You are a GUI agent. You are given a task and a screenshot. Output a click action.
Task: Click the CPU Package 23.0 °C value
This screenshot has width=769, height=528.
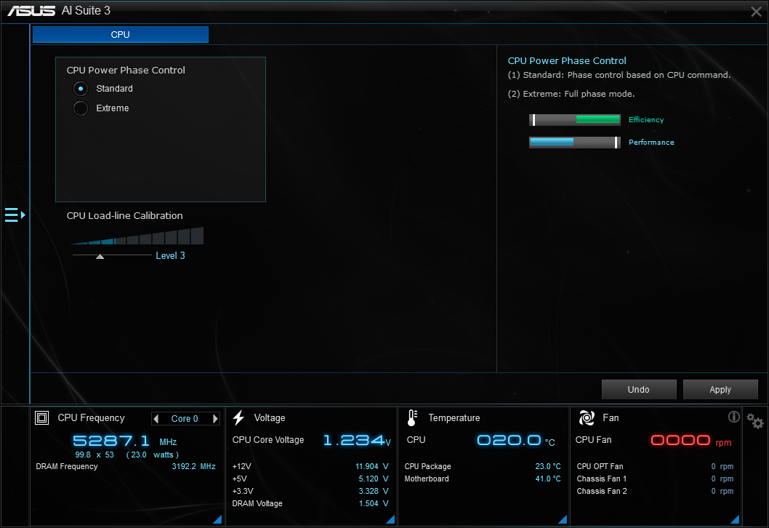[x=548, y=466]
